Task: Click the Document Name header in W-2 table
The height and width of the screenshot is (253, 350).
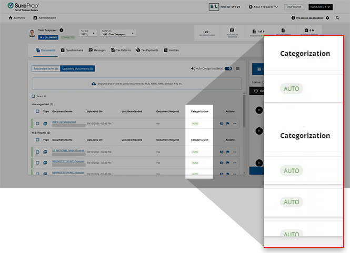Action: pos(62,140)
